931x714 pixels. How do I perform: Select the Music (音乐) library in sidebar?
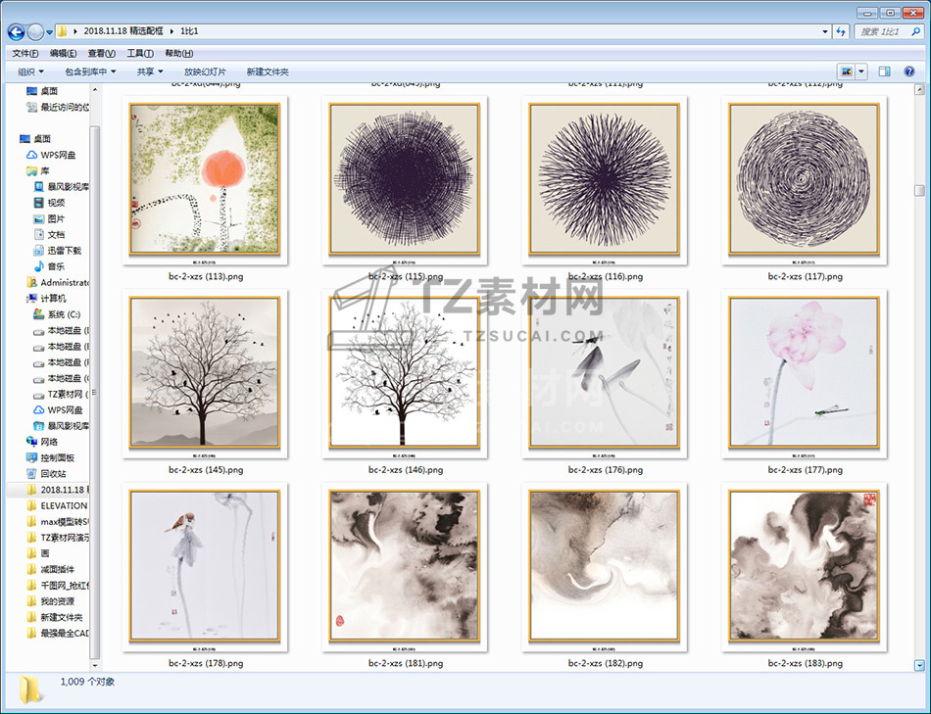[56, 266]
